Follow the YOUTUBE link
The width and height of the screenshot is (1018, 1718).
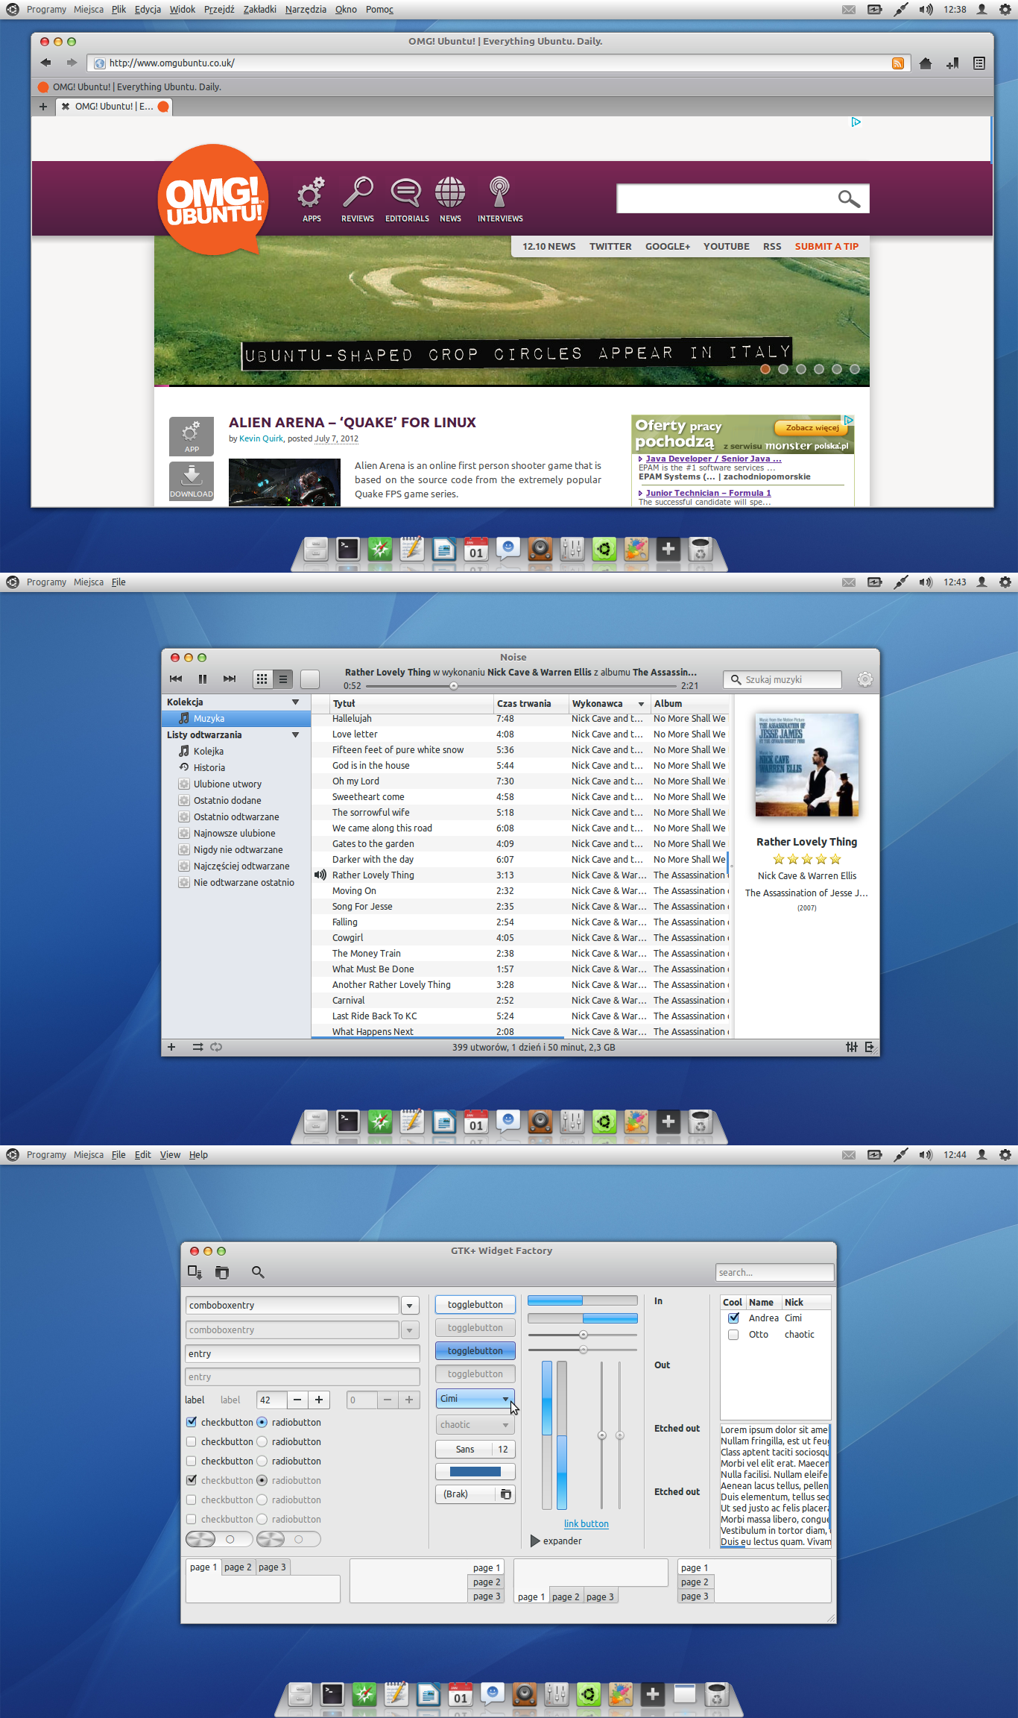pos(726,246)
